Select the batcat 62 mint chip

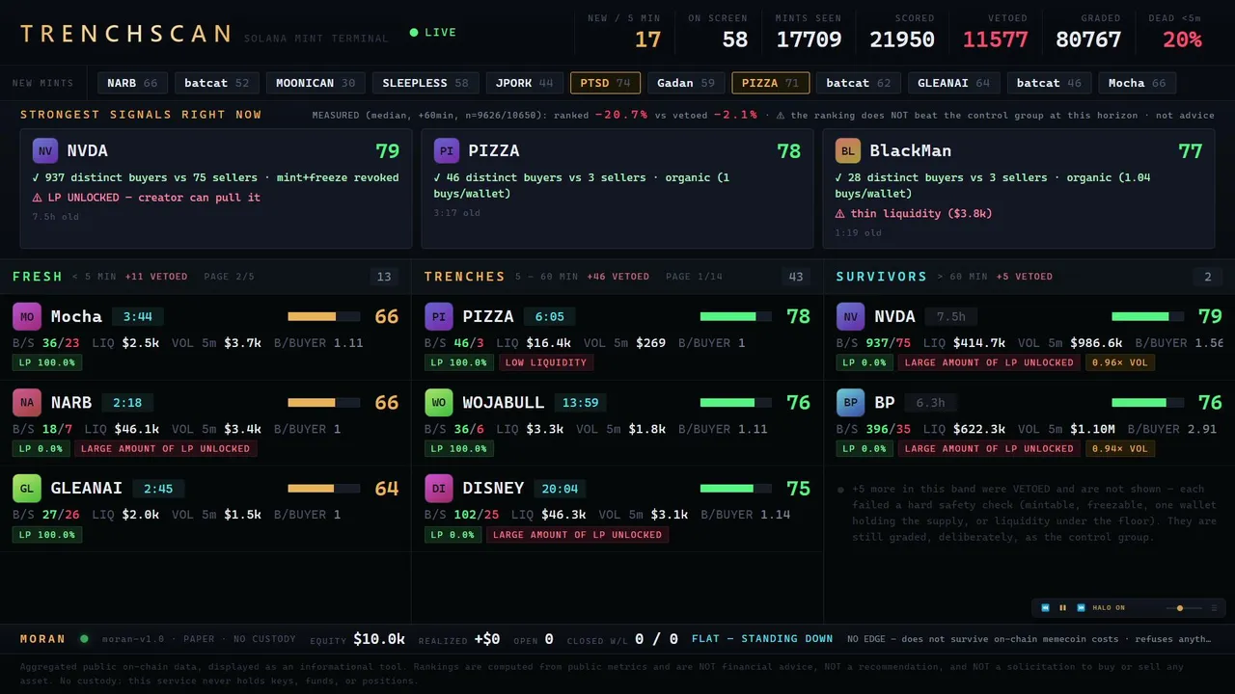click(x=859, y=83)
